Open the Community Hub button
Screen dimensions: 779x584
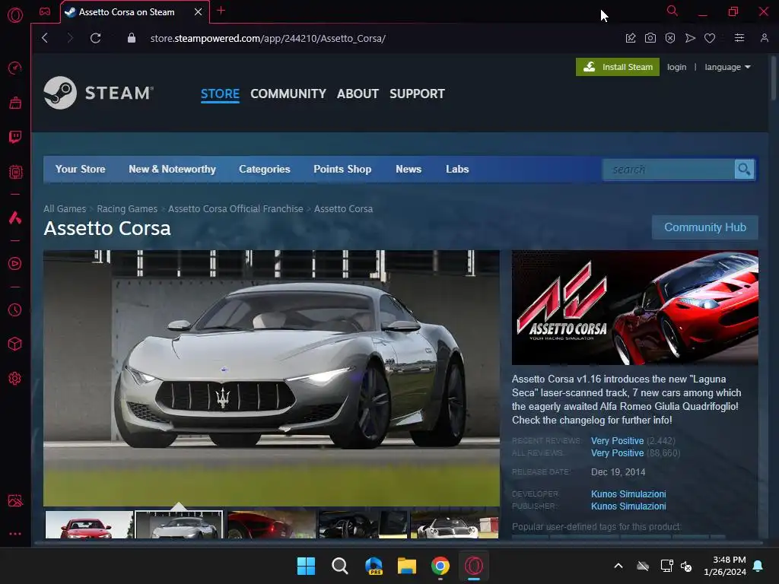pos(705,227)
